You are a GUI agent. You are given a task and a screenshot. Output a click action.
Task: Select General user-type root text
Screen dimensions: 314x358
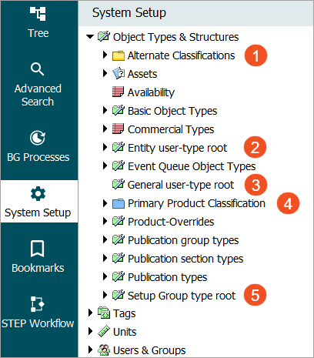coord(181,185)
